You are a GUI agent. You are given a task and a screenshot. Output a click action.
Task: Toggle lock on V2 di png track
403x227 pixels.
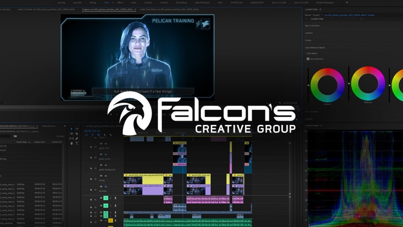[x=91, y=179]
